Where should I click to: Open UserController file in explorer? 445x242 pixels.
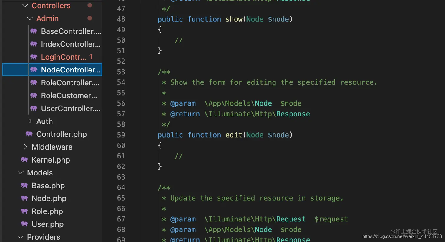pos(71,109)
